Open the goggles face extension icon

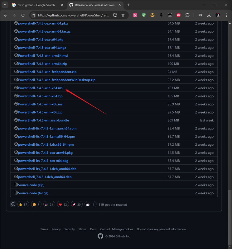pos(170,15)
